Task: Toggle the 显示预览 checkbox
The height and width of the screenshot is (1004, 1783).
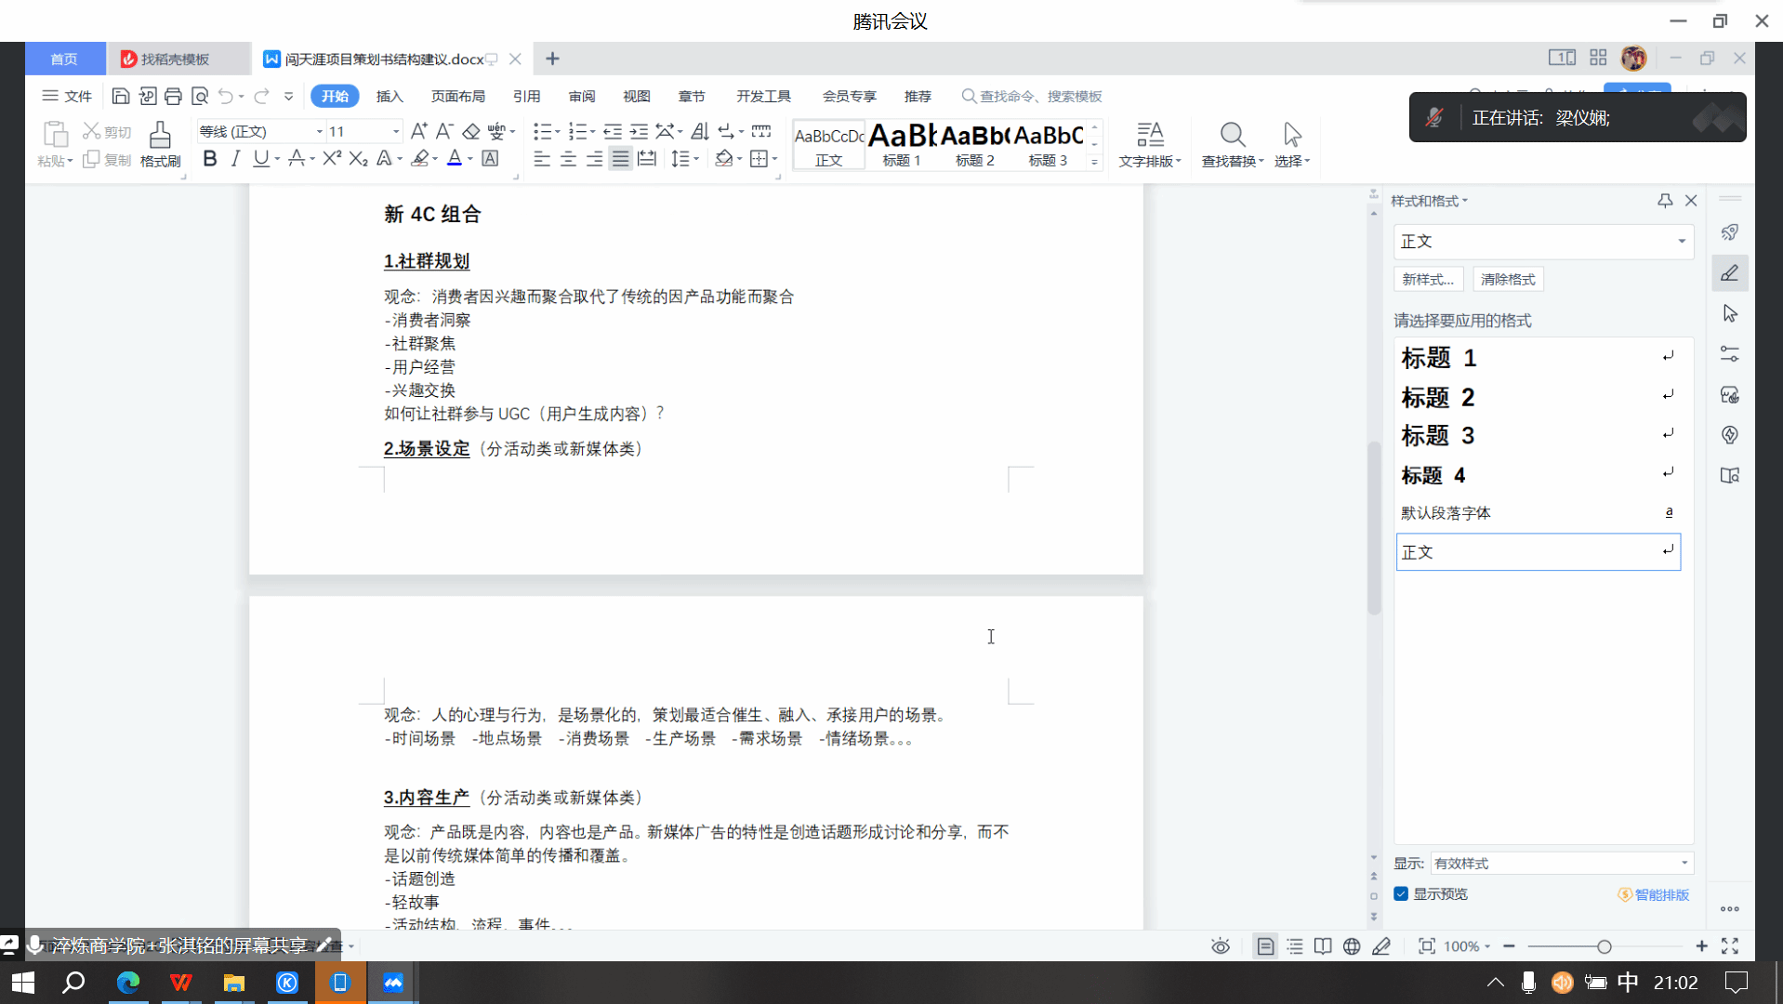Action: [x=1401, y=894]
